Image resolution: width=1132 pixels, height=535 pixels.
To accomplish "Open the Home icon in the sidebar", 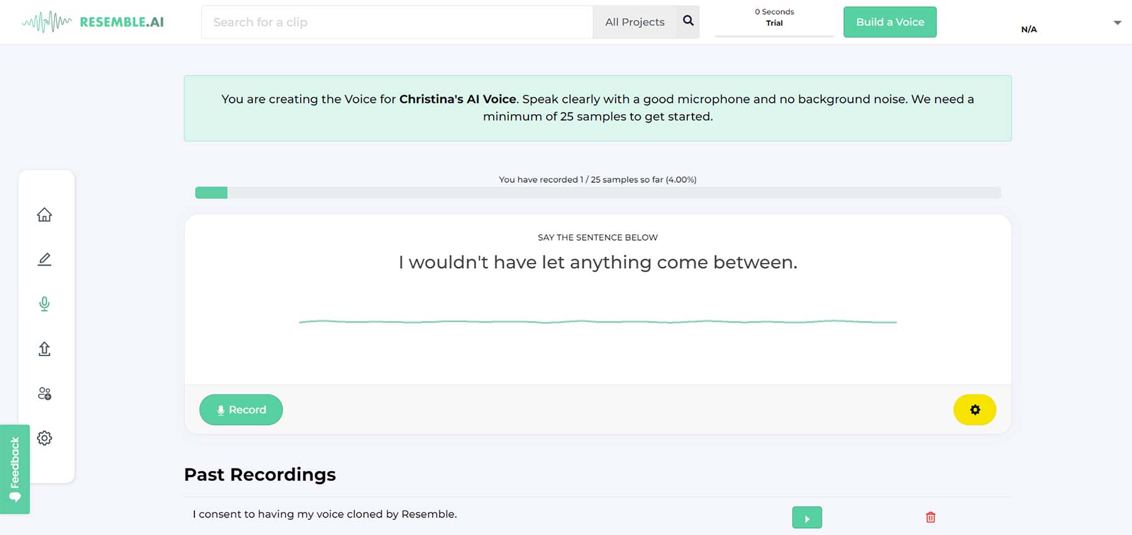I will pyautogui.click(x=44, y=215).
